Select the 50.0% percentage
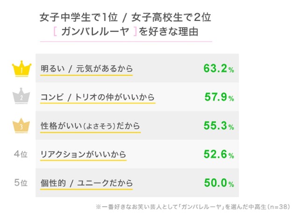 [x=219, y=183]
